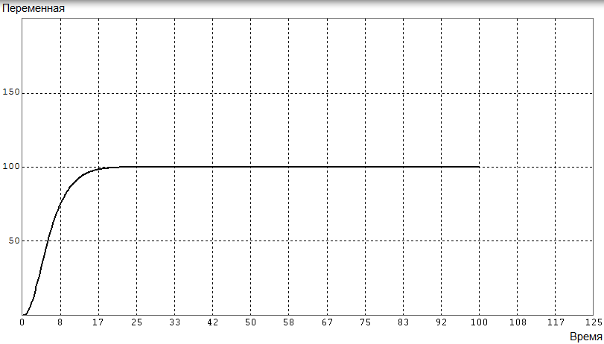Screen dimensions: 604x344
Task: Click the x-axis label 42
Action: (213, 322)
